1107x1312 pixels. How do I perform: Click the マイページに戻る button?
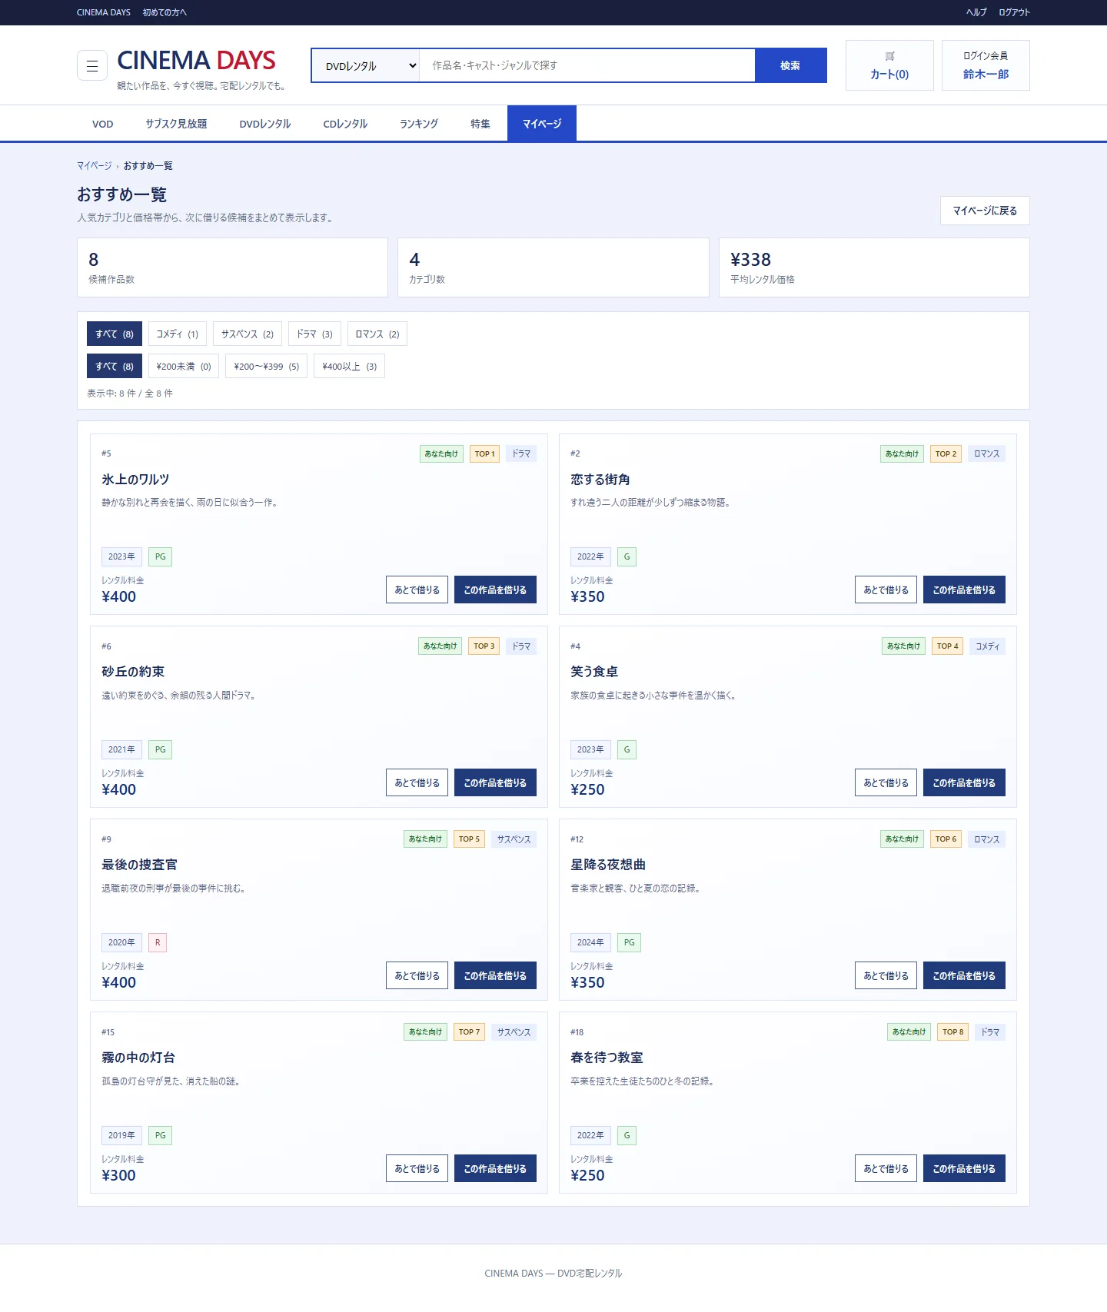pos(985,211)
